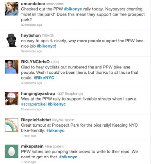Open #bikenyc hashtag in mikepstein's tweet
Screen dimensions: 151x164
point(68,157)
